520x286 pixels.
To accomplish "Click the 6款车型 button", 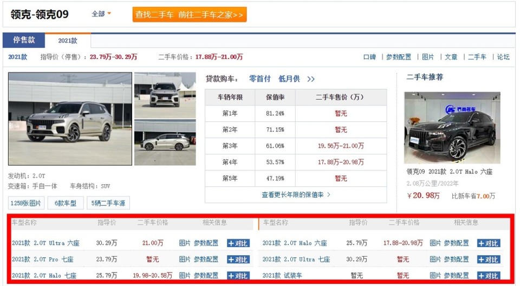I will 66,203.
